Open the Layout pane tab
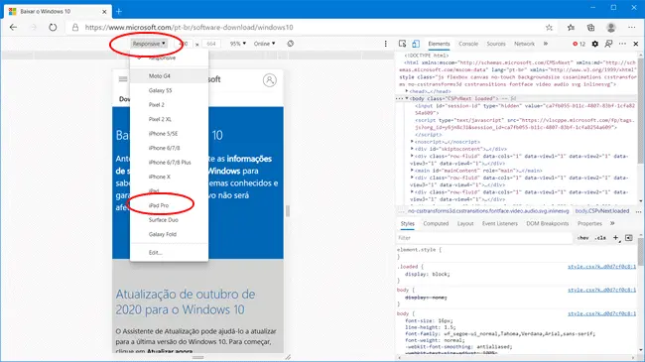The height and width of the screenshot is (362, 645). (465, 224)
